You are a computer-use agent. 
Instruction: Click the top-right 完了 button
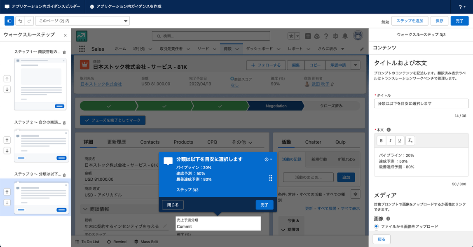(459, 21)
